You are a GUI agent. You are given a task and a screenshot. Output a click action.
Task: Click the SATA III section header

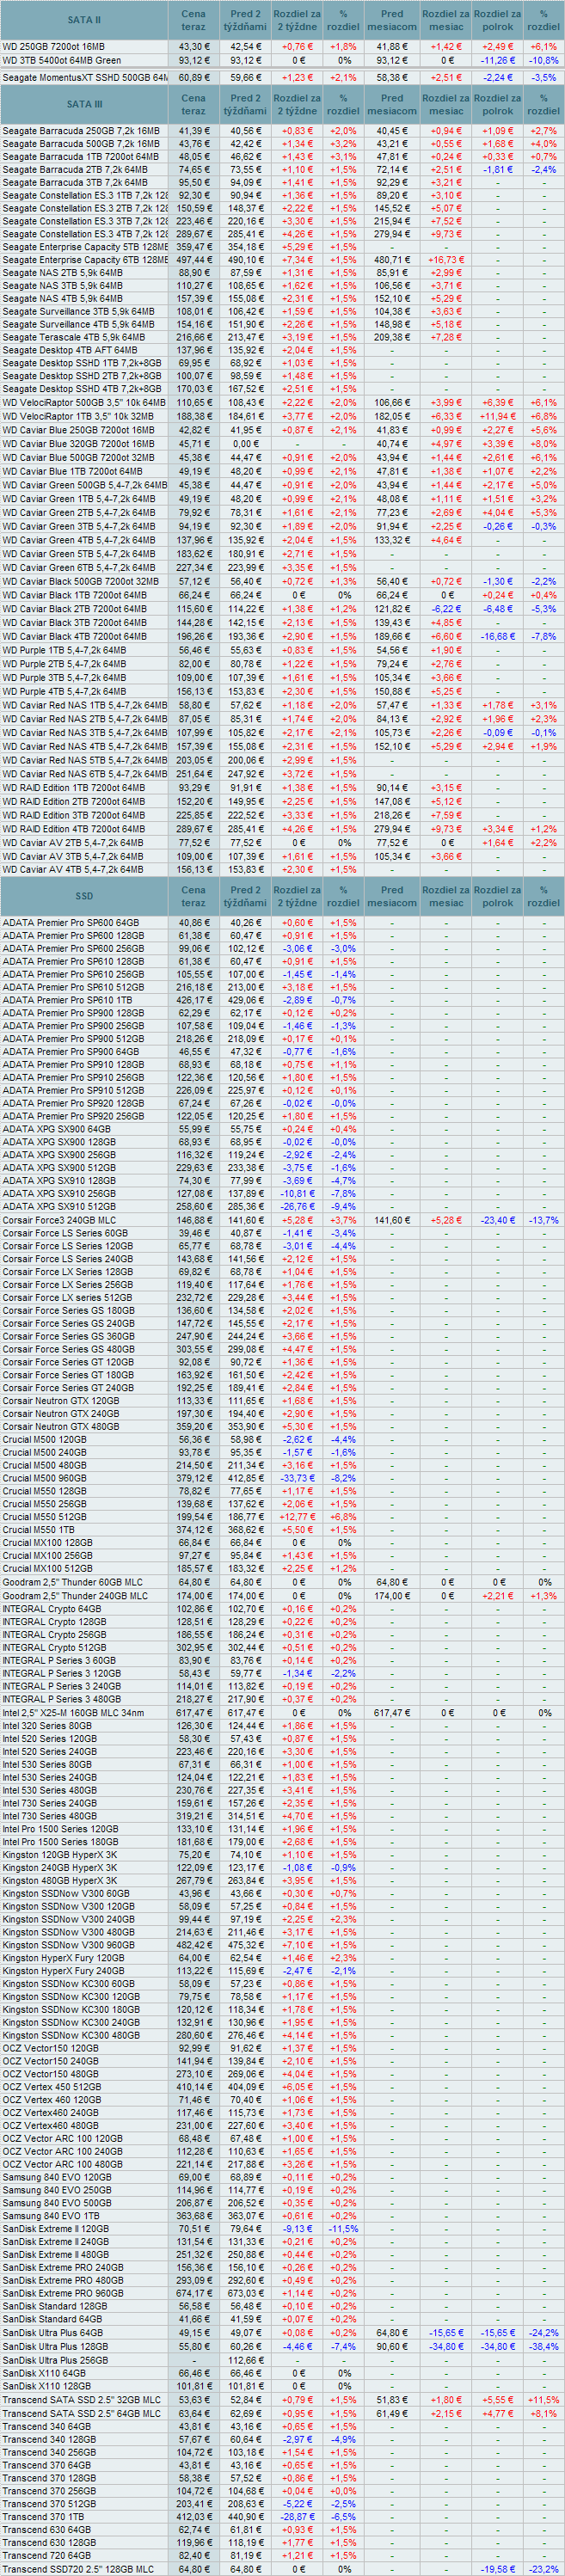point(84,104)
